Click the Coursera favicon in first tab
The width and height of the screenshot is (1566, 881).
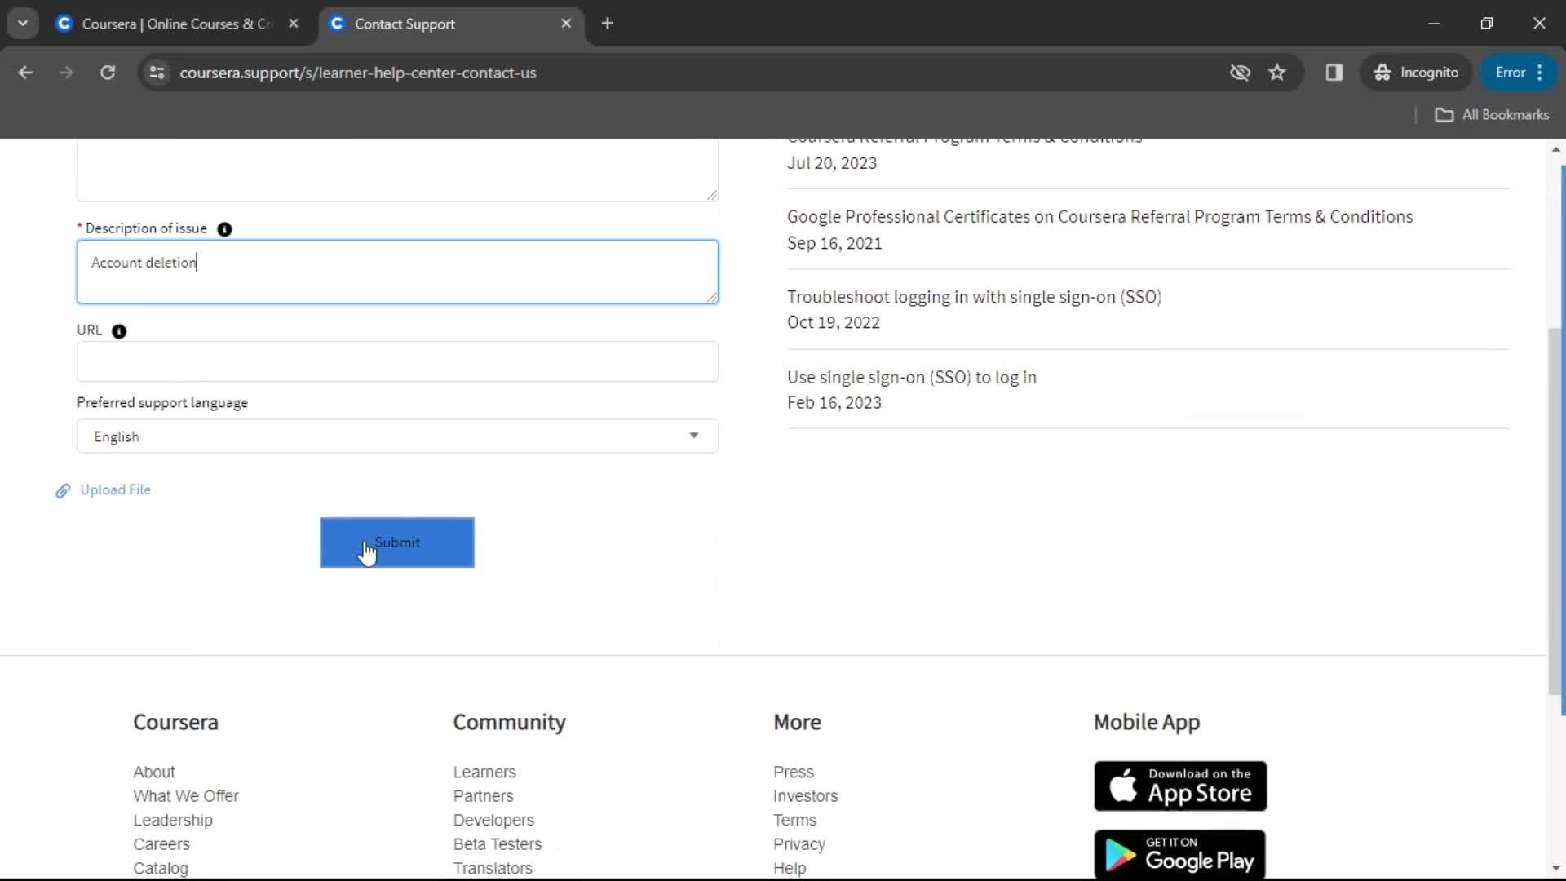pyautogui.click(x=64, y=23)
